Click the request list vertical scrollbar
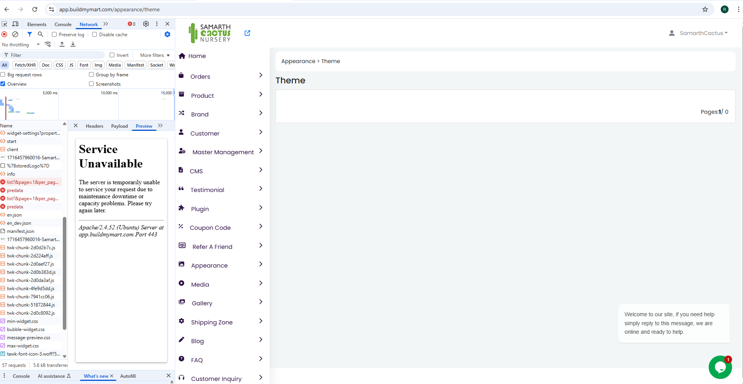This screenshot has width=743, height=384. [x=64, y=273]
